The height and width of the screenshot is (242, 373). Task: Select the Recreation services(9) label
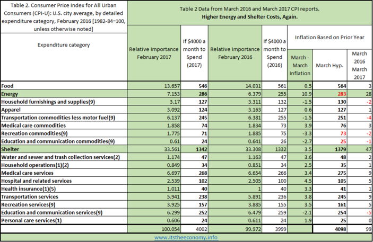coord(28,204)
